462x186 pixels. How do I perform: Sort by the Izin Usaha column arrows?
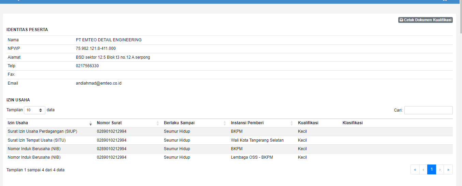(91, 123)
